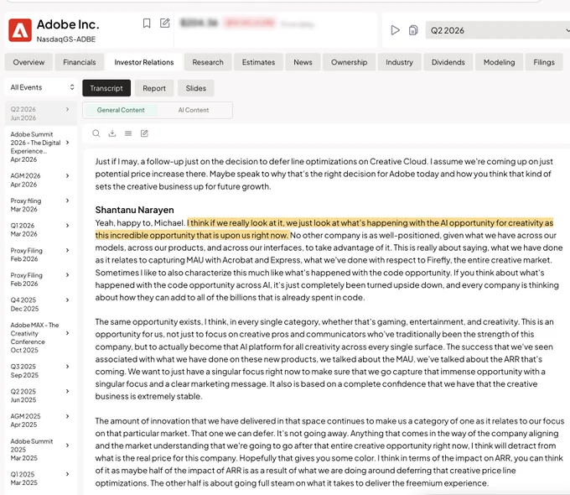Click the NasdaqGS-ADBE ticker text
Screen dimensions: 570x495
(x=65, y=39)
